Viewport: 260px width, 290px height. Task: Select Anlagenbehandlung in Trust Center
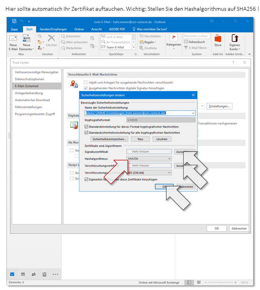coord(37,93)
